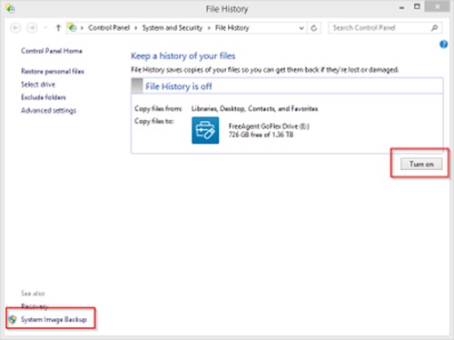Open Control Panel breadcrumb
This screenshot has height=340, width=454.
coord(109,28)
